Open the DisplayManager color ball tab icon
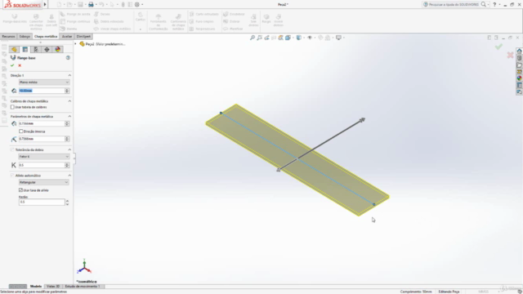This screenshot has width=523, height=294. [58, 49]
